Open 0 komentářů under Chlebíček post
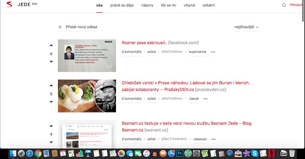This screenshot has width=305, height=159. (132, 99)
